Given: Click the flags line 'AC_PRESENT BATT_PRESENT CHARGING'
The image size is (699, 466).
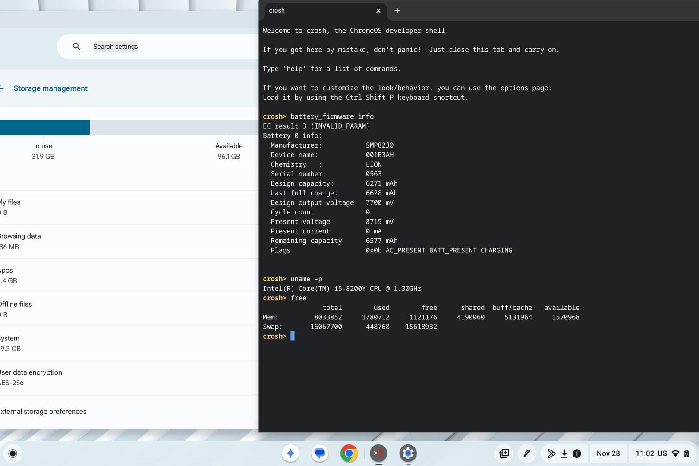Looking at the screenshot, I should (449, 250).
